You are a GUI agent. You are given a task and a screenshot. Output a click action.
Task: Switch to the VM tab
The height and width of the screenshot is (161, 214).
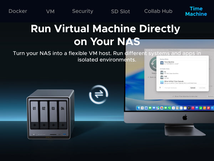pos(50,11)
